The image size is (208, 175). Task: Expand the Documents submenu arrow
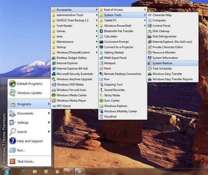(49, 113)
